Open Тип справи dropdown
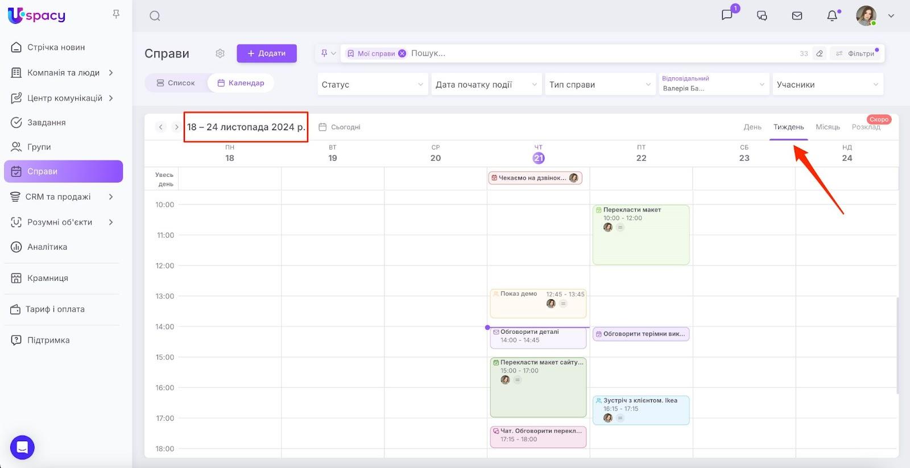This screenshot has width=910, height=468. click(x=600, y=84)
